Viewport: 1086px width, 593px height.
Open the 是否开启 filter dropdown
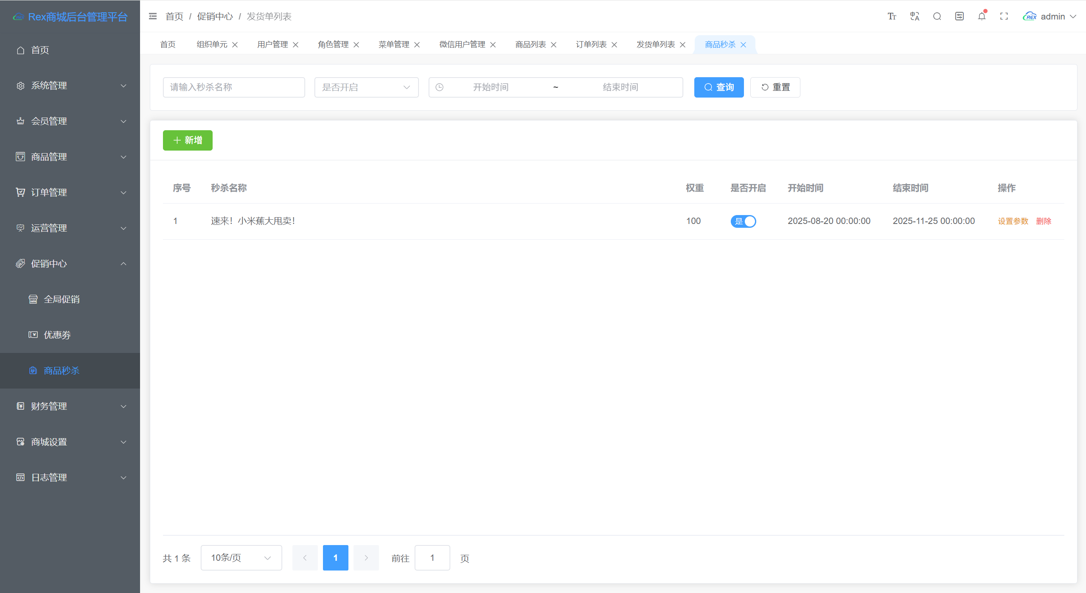point(366,87)
